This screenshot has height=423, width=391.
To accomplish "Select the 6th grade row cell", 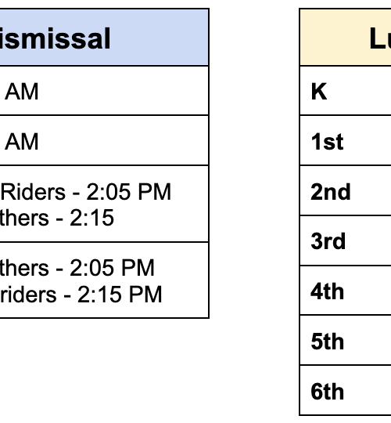I will click(346, 390).
